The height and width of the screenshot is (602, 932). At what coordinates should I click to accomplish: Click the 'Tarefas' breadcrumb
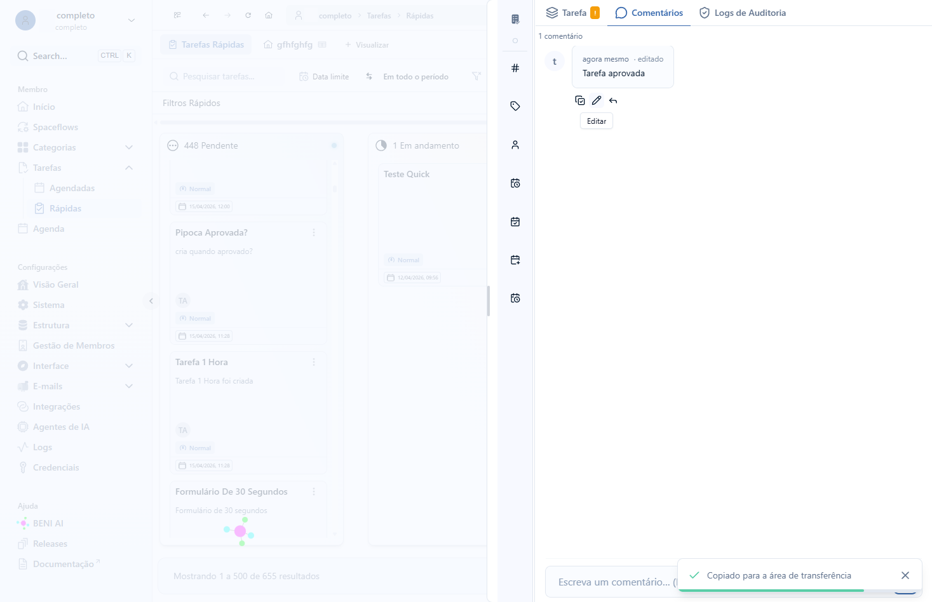[379, 15]
